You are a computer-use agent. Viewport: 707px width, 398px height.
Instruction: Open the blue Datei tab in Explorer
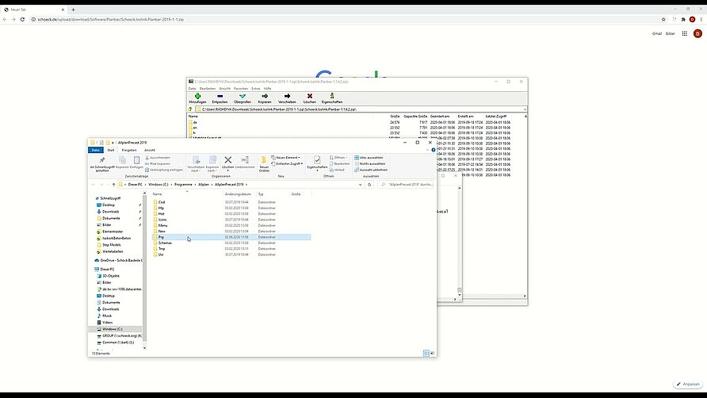point(96,150)
